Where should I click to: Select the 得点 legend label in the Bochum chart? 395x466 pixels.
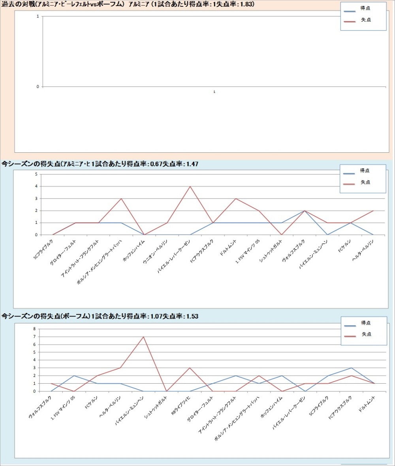366,323
